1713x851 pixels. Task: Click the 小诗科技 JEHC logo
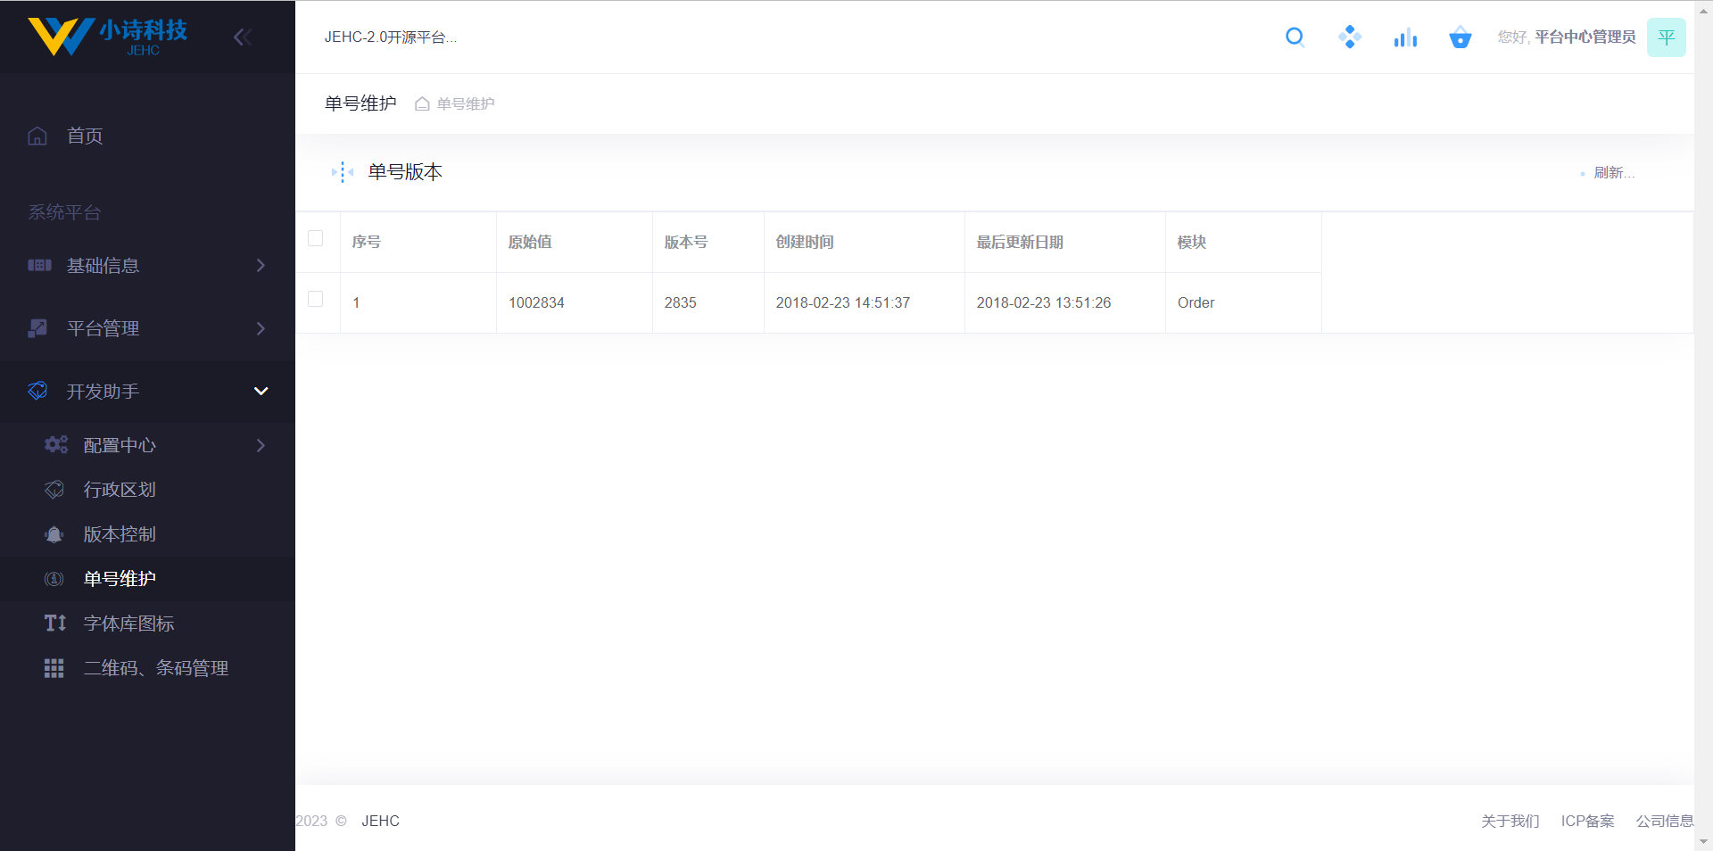tap(108, 37)
